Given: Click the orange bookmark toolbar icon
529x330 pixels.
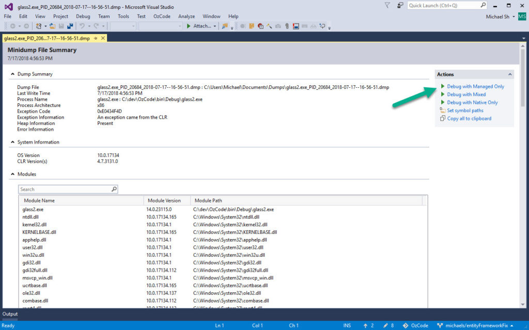Looking at the screenshot, I should click(x=252, y=26).
